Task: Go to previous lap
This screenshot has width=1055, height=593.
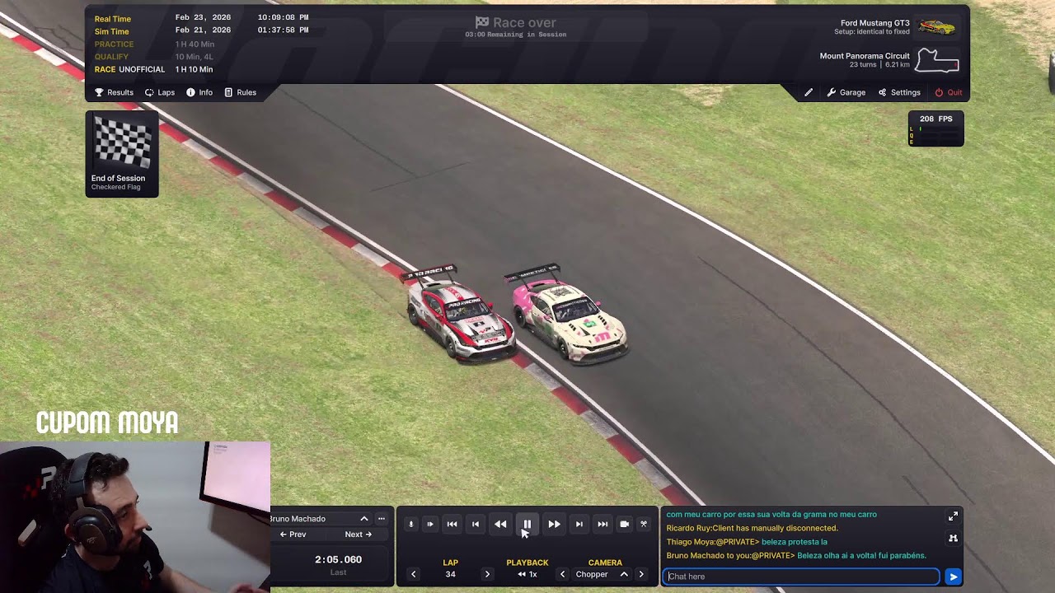Action: pyautogui.click(x=414, y=574)
